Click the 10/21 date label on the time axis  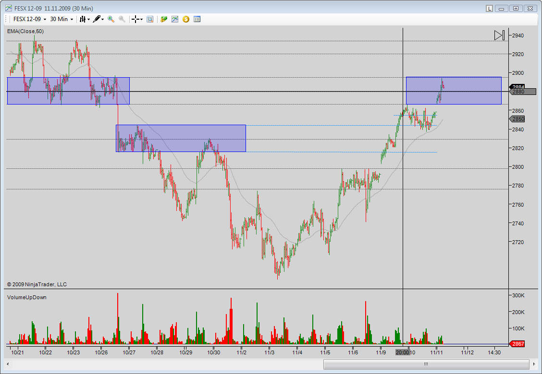[17, 352]
